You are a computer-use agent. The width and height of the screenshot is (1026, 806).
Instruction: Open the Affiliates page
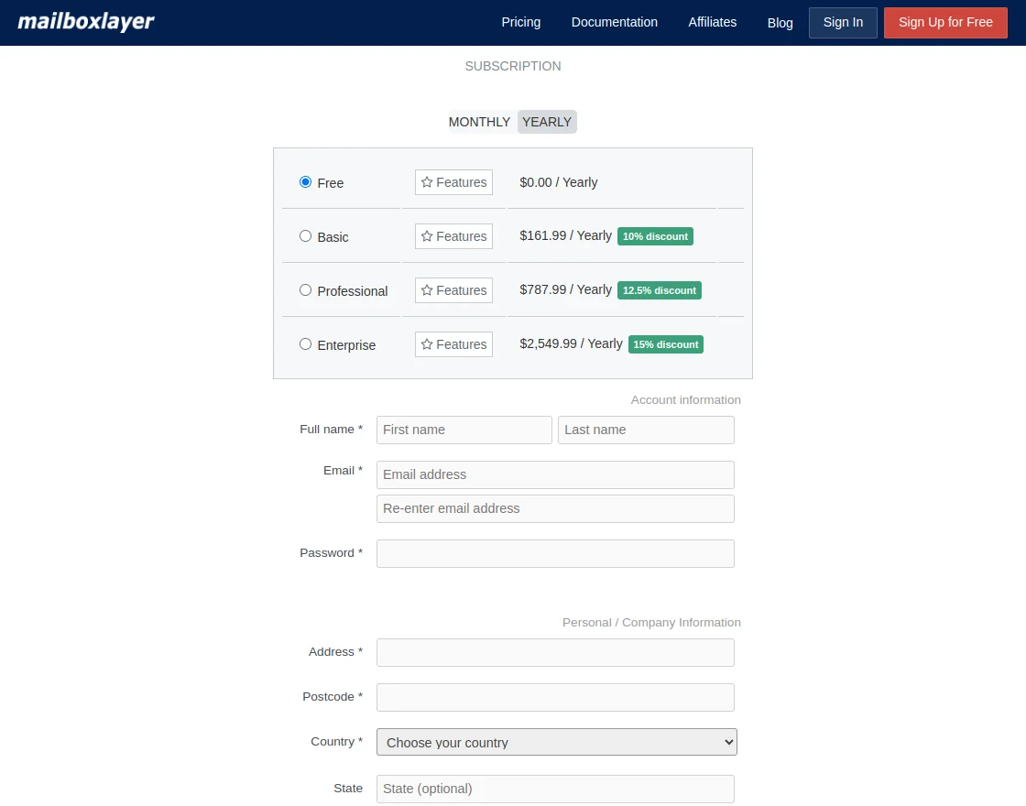click(x=712, y=22)
